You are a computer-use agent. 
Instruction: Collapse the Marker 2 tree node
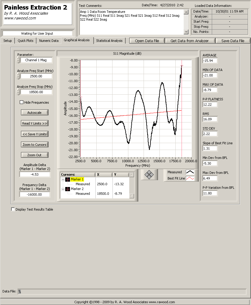[x=63, y=189]
